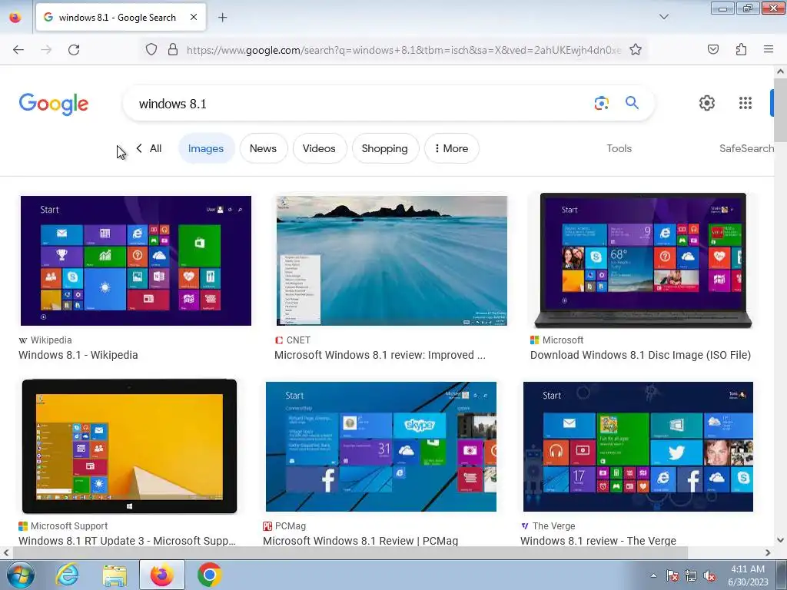Click the blue magnifier search button
The height and width of the screenshot is (590, 787).
point(632,103)
